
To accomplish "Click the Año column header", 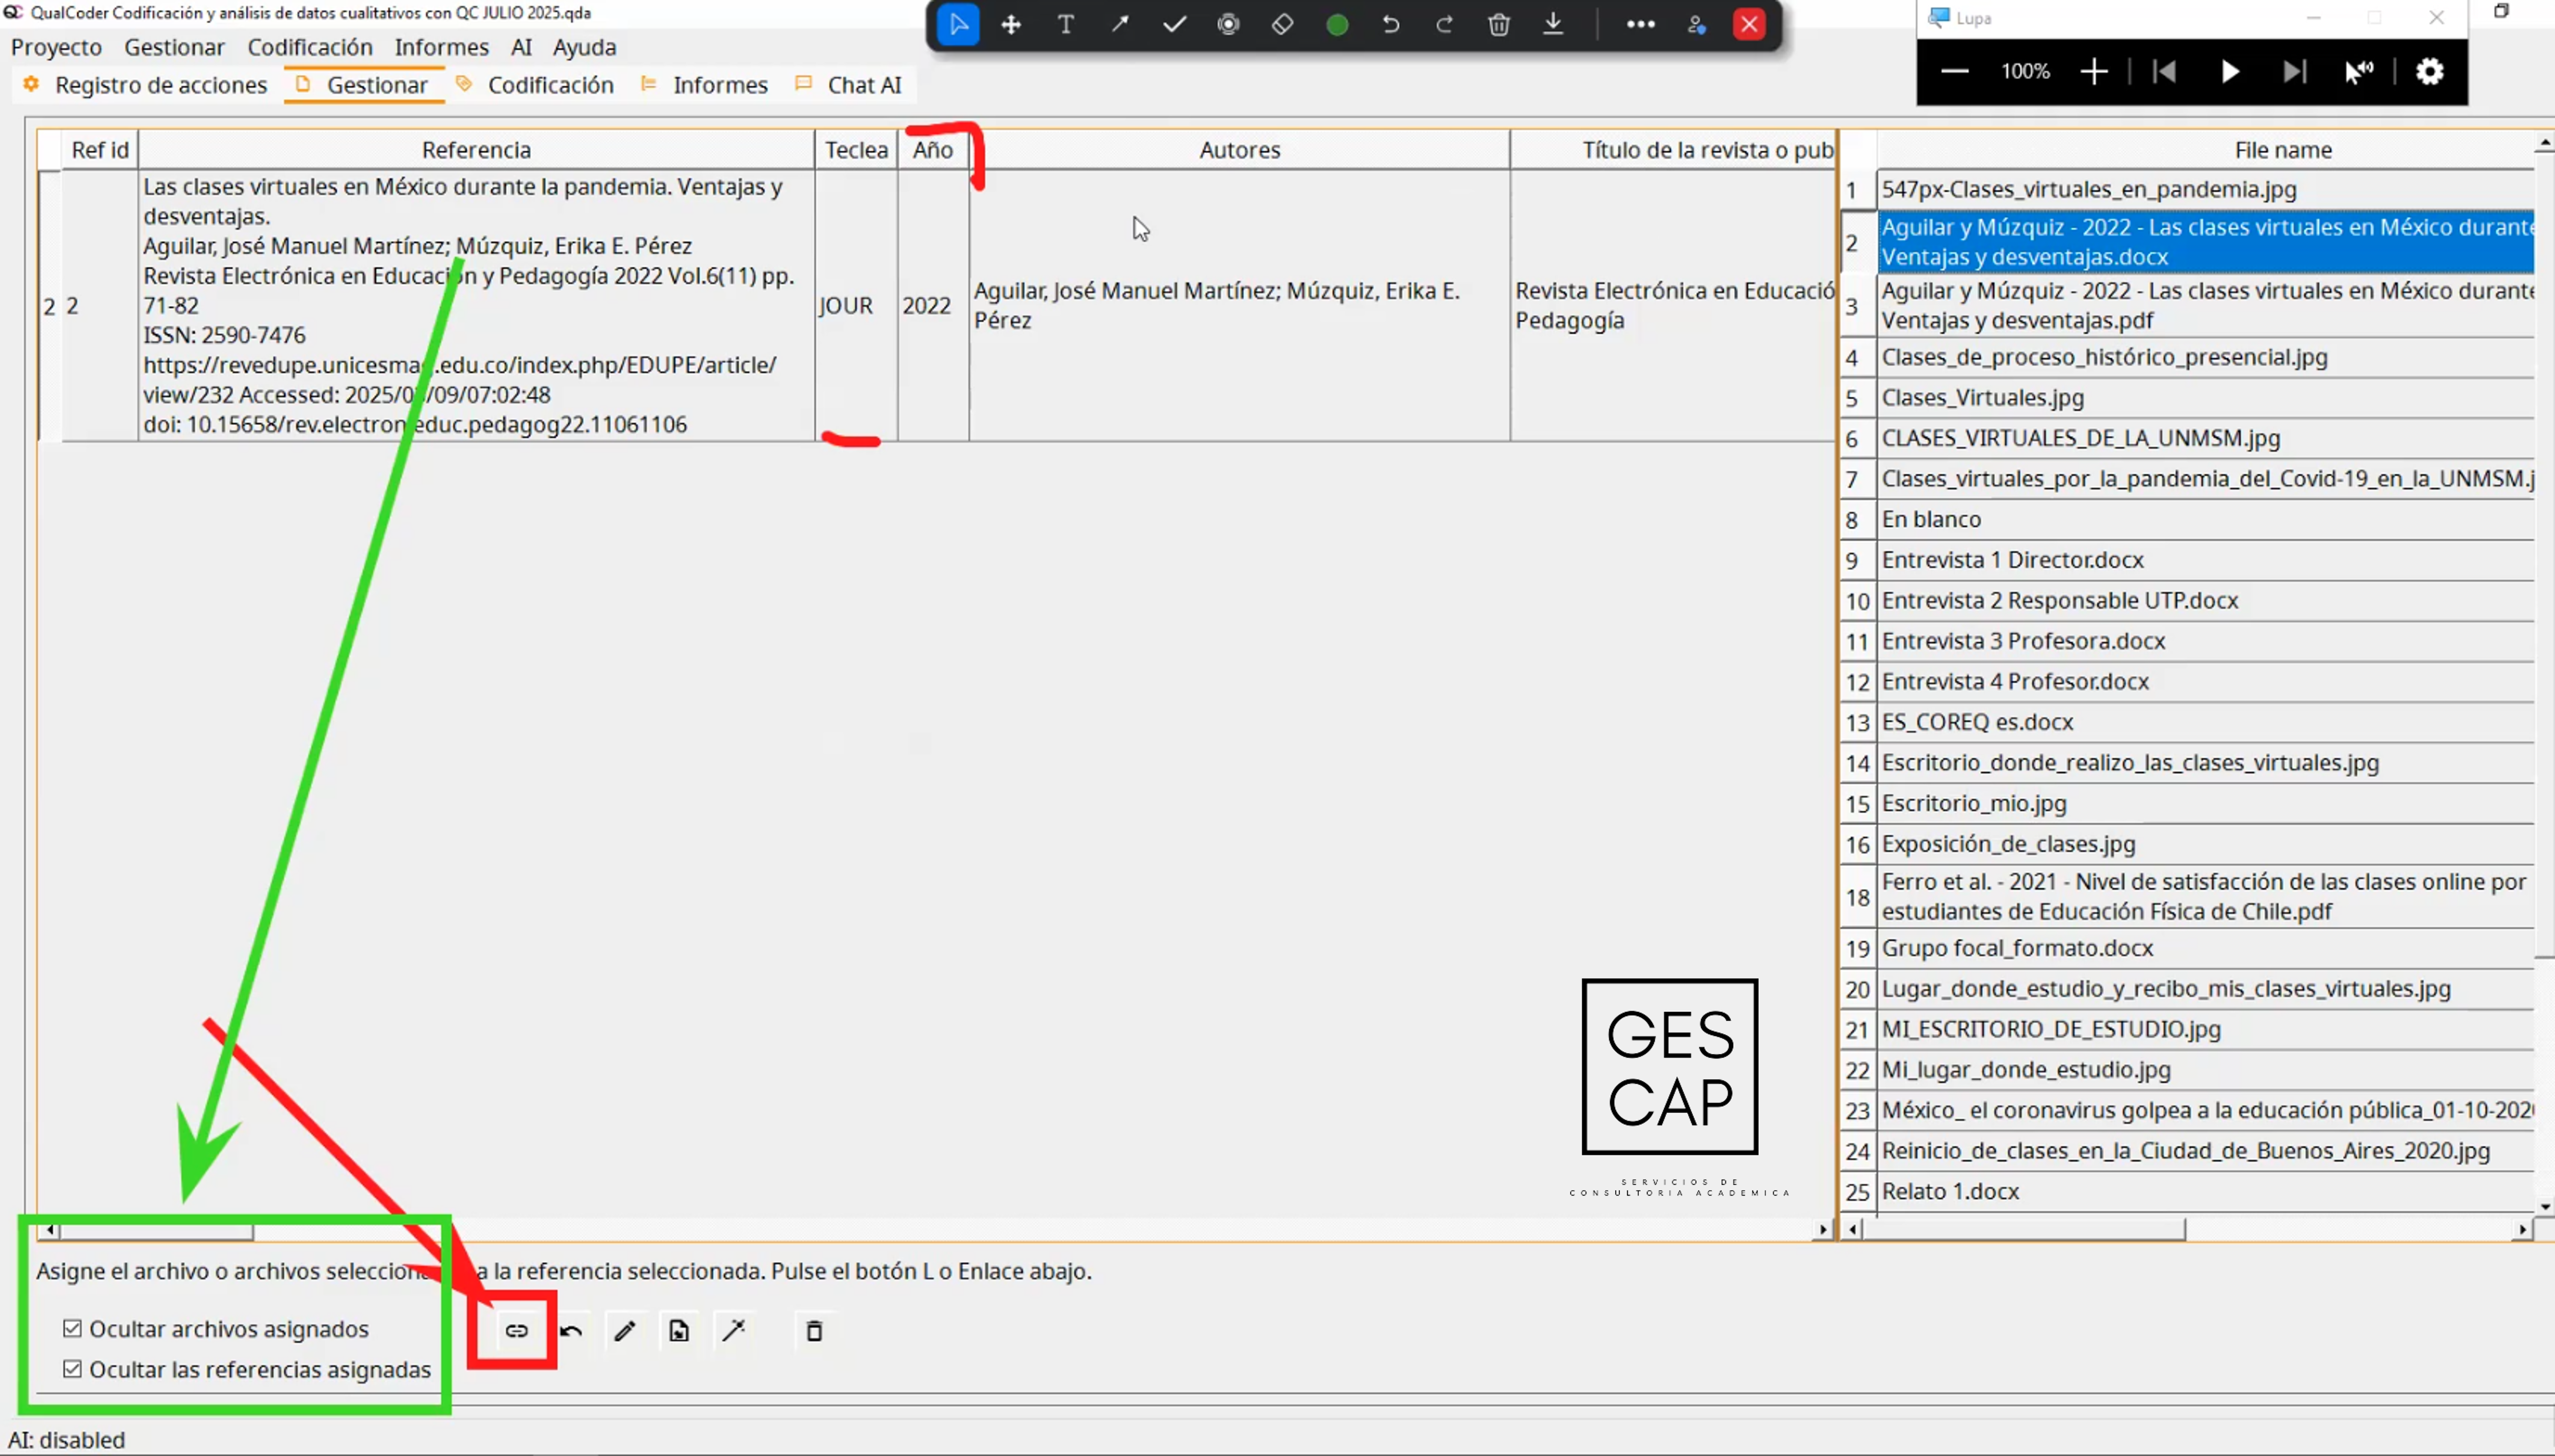I will pyautogui.click(x=932, y=150).
